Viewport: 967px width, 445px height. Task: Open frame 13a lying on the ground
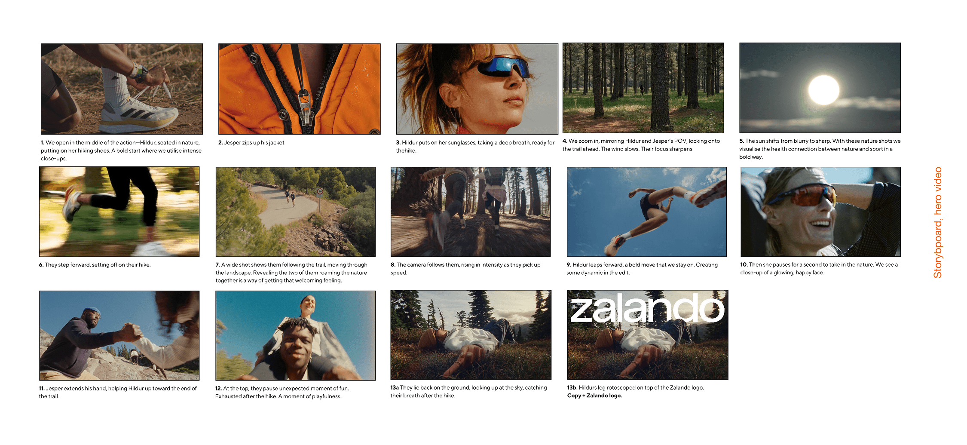tap(471, 335)
